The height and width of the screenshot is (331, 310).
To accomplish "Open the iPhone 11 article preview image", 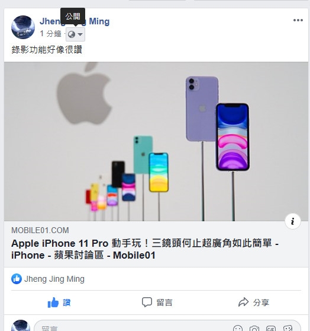I will 156,141.
